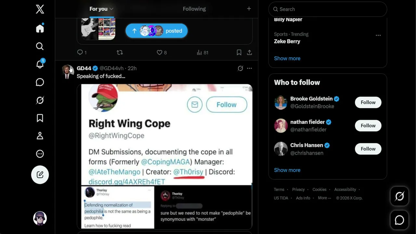Expand the For you tab chevron

point(111,9)
